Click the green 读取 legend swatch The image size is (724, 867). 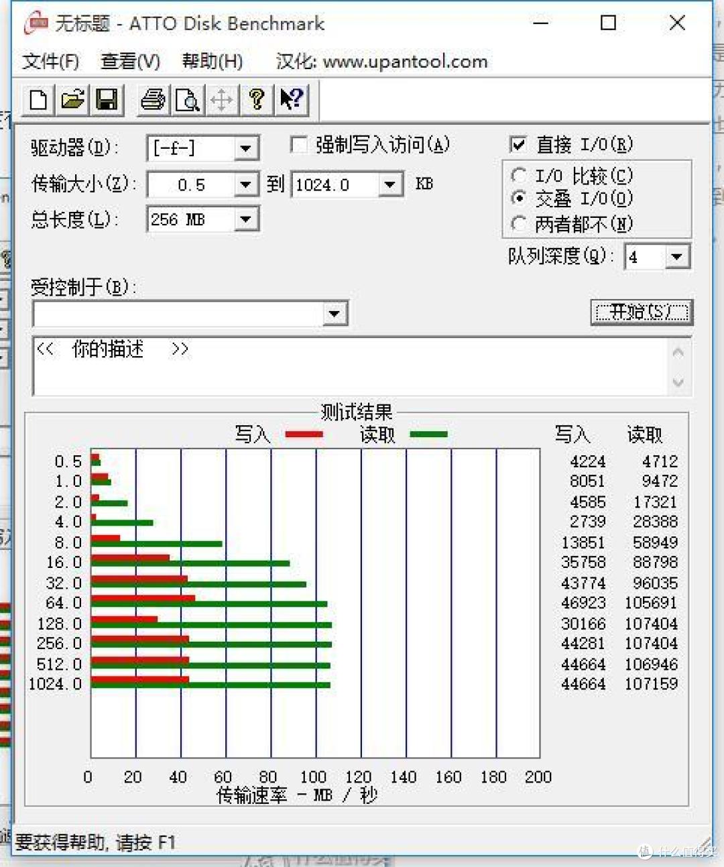coord(428,435)
